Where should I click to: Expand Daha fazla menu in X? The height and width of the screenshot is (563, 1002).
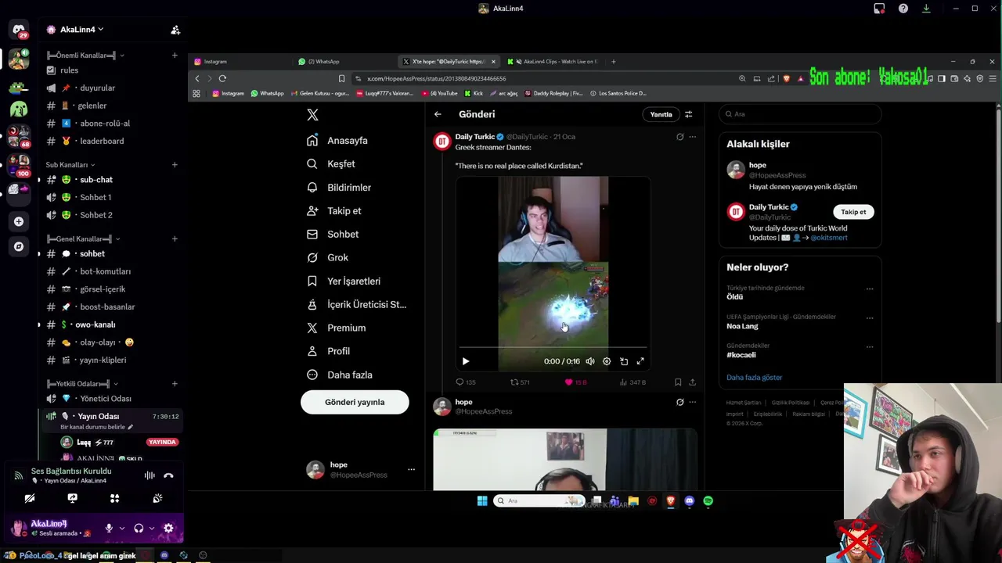tap(341, 375)
